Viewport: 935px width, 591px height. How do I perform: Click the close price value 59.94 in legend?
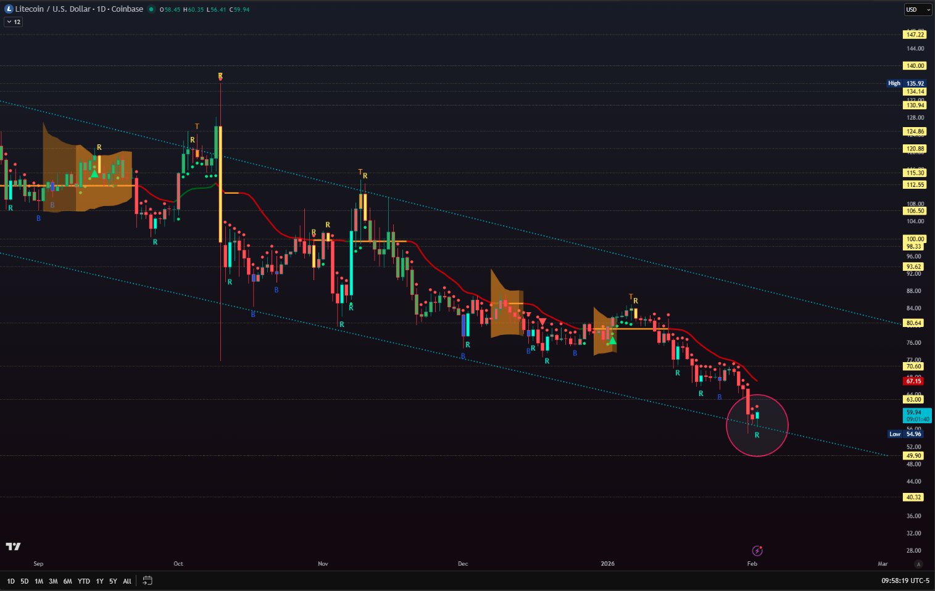coord(241,10)
